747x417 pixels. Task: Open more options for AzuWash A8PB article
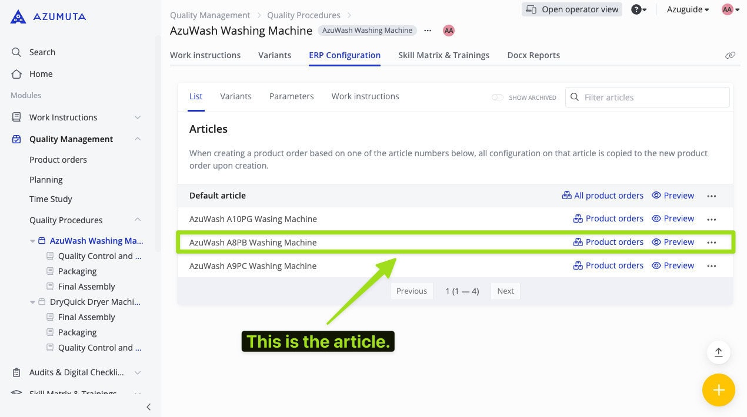click(711, 243)
